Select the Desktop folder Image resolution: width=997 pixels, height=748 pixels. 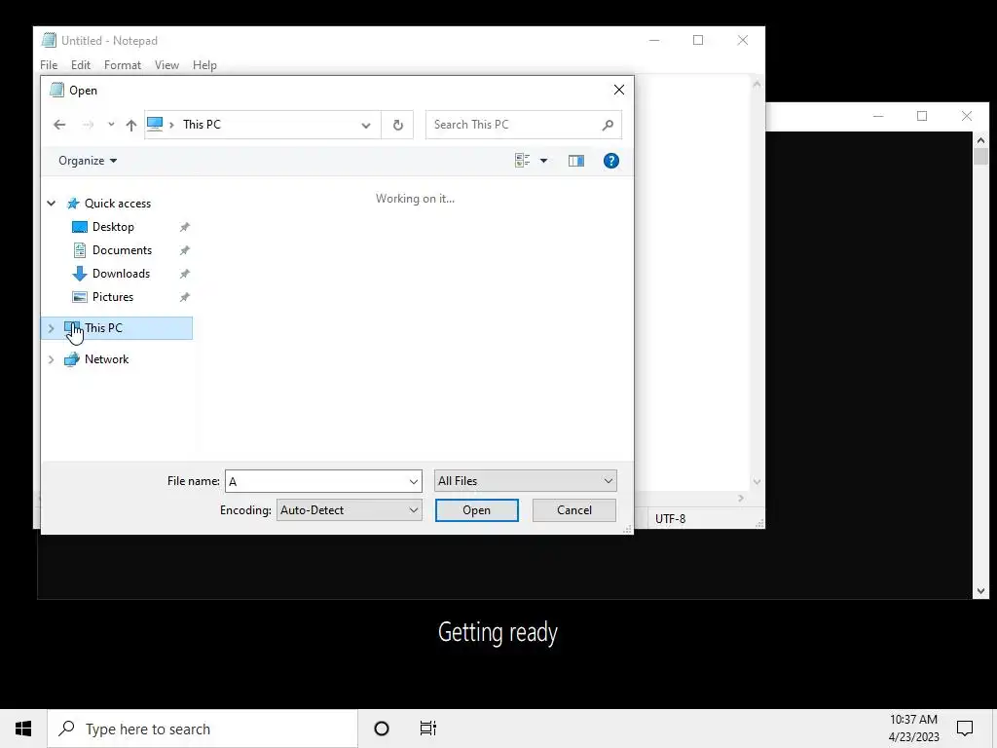(113, 227)
